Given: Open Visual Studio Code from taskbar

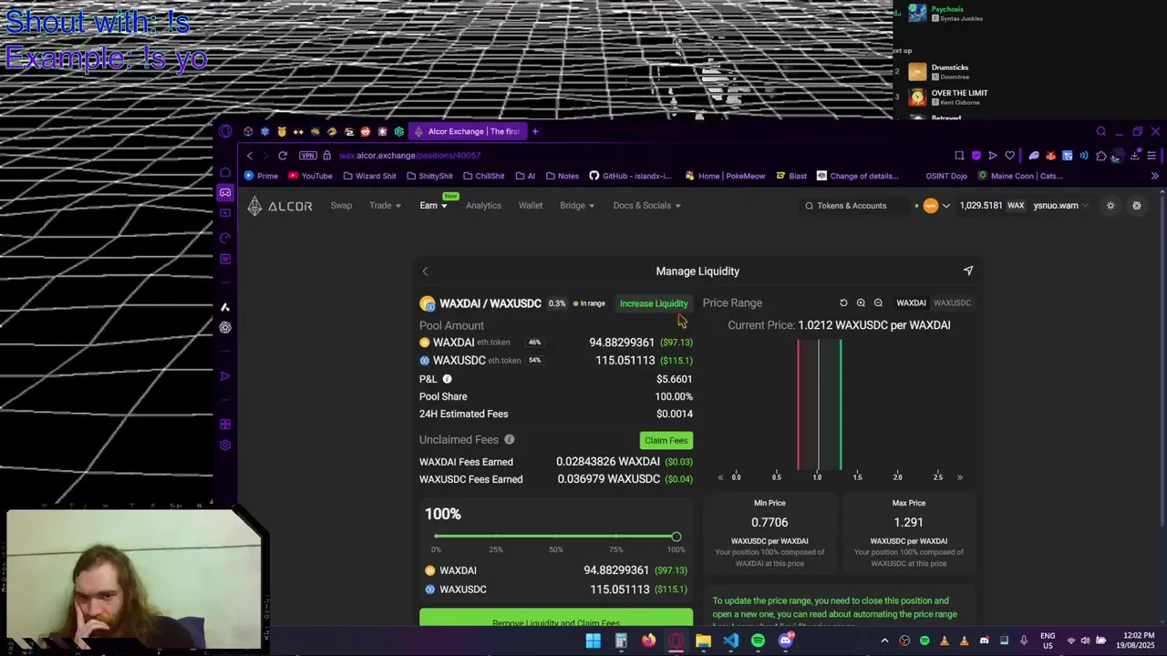Looking at the screenshot, I should coord(730,641).
